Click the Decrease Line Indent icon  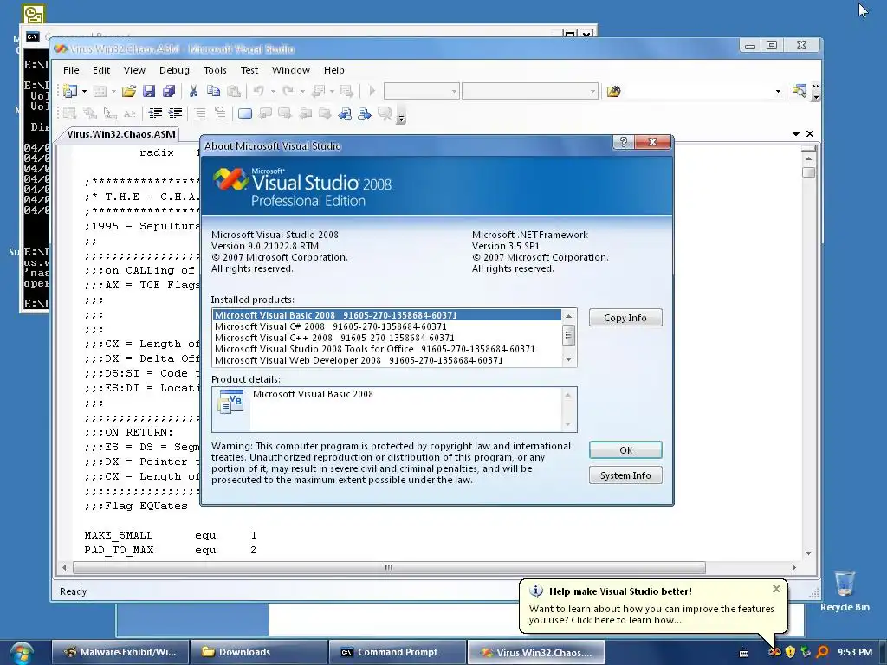(155, 113)
